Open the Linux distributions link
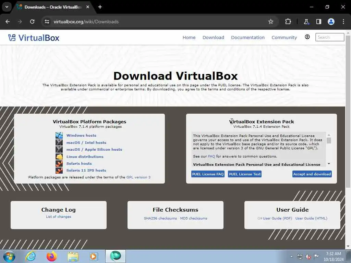The width and height of the screenshot is (351, 263). click(x=85, y=156)
